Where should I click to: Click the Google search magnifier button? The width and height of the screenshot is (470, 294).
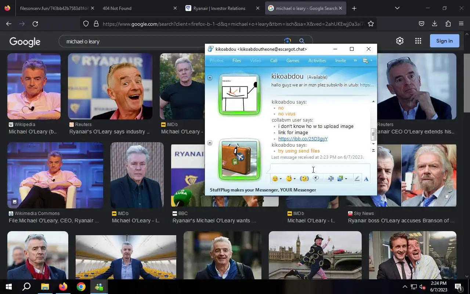[302, 41]
